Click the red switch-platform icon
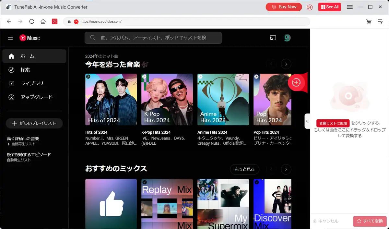The image size is (389, 229). pos(54,21)
